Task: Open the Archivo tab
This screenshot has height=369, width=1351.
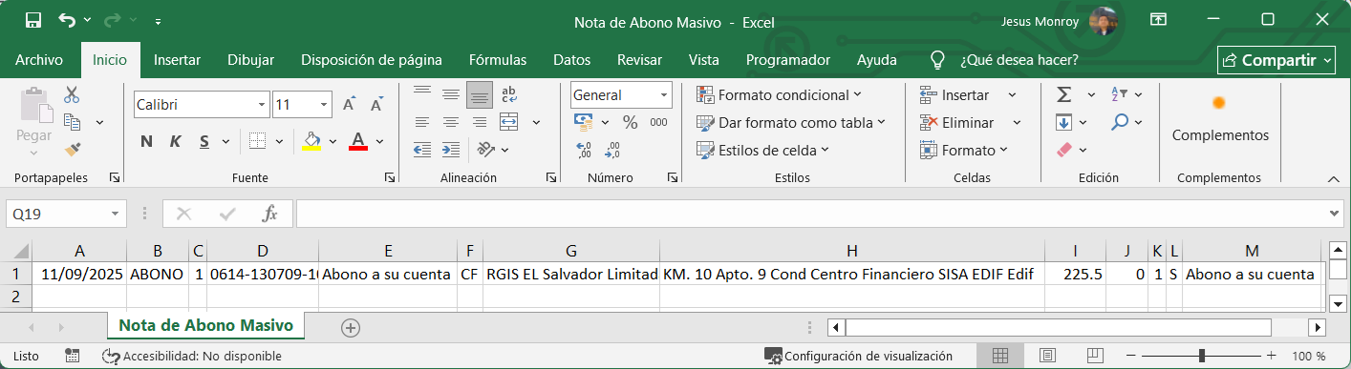Action: pyautogui.click(x=39, y=60)
